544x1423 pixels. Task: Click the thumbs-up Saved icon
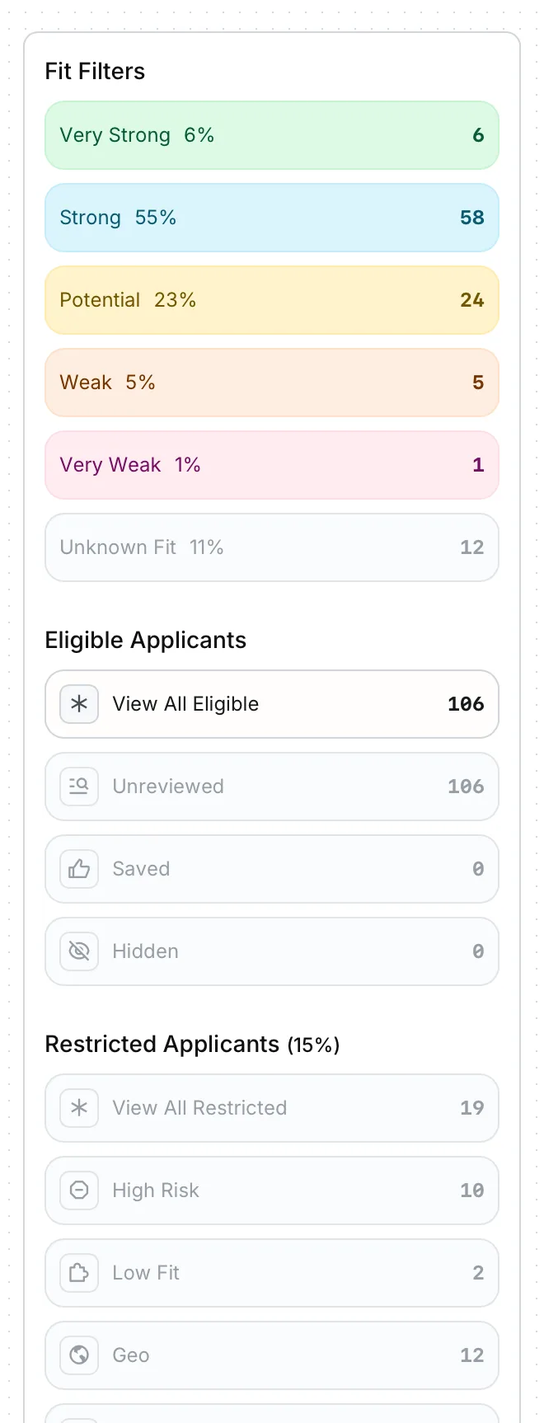(79, 869)
